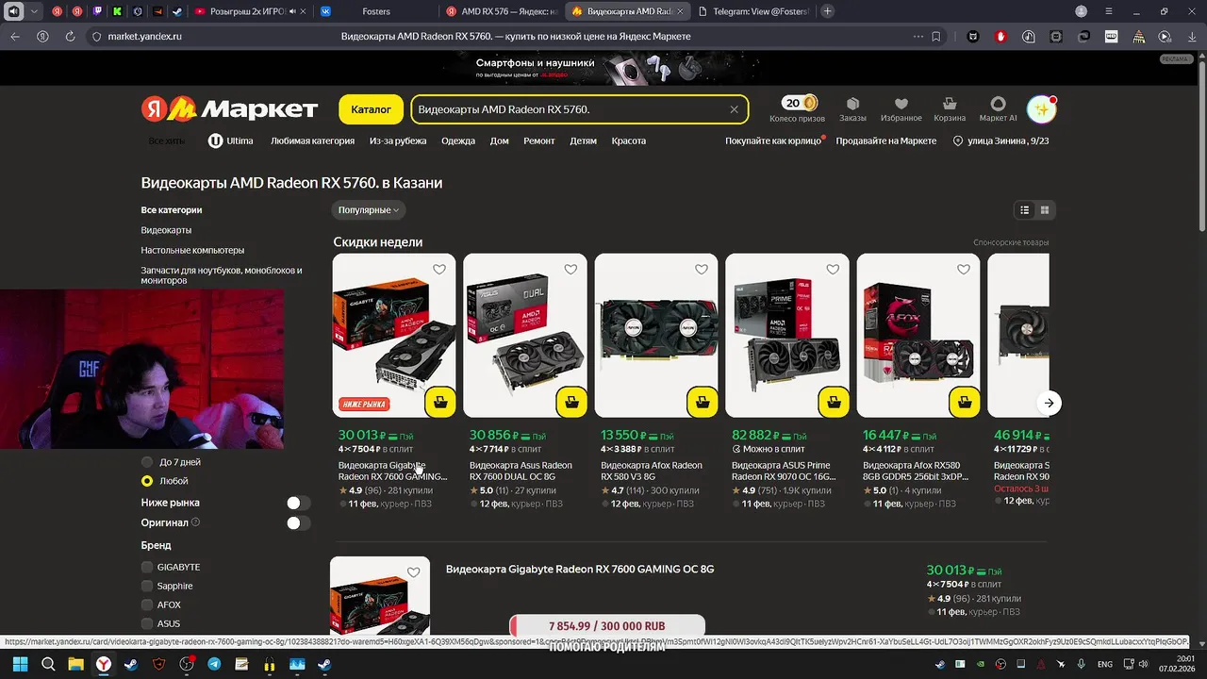This screenshot has width=1207, height=679.
Task: Bookmark this page in the address bar
Action: [936, 37]
